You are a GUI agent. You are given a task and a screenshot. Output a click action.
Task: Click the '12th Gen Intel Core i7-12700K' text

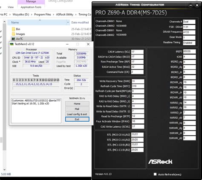[32, 53]
